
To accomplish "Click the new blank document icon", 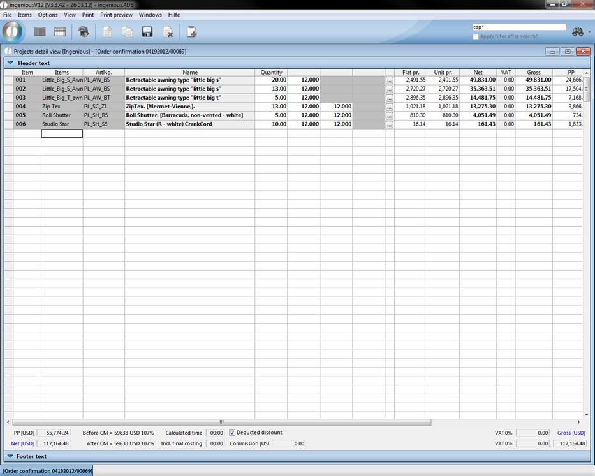I will tap(107, 32).
